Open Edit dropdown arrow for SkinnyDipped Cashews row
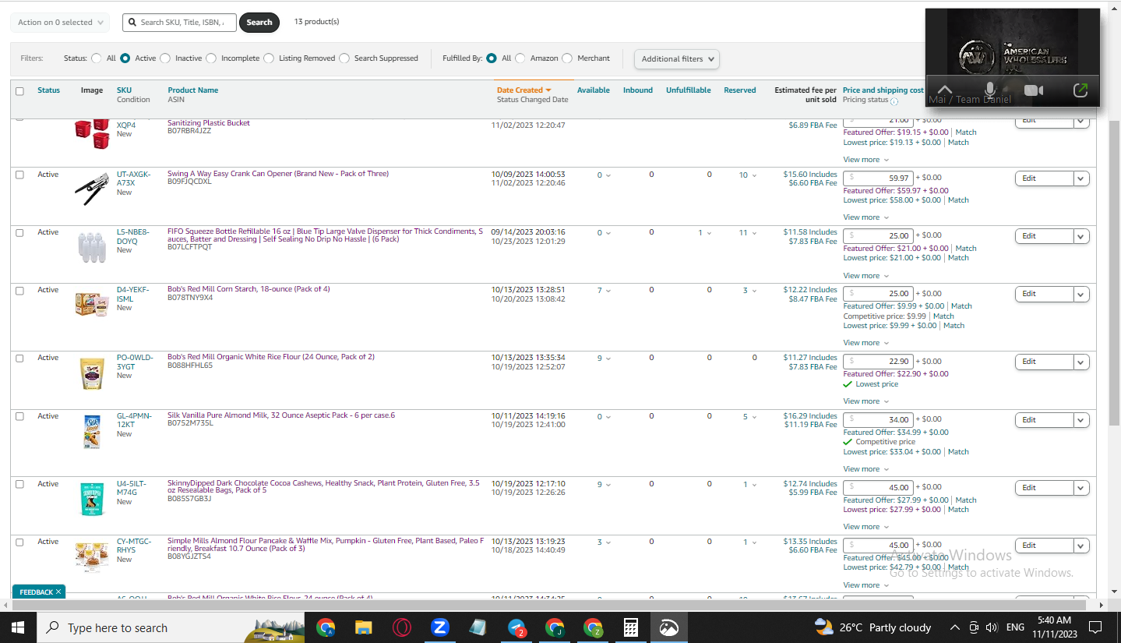The height and width of the screenshot is (643, 1121). point(1081,488)
